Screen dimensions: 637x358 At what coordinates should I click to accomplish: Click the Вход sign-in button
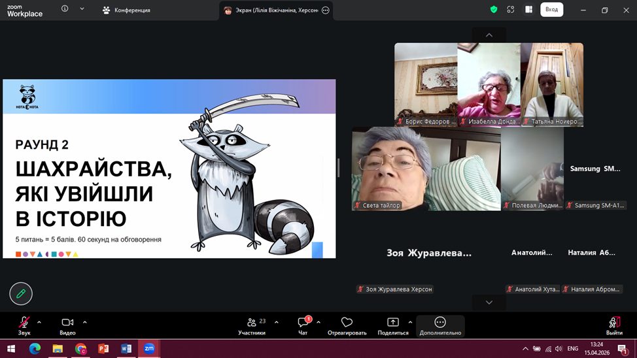point(551,10)
